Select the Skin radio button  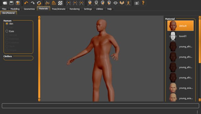(x=7, y=24)
